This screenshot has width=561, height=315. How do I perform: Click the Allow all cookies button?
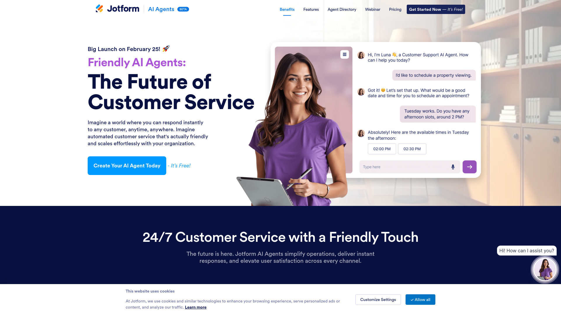tap(420, 300)
